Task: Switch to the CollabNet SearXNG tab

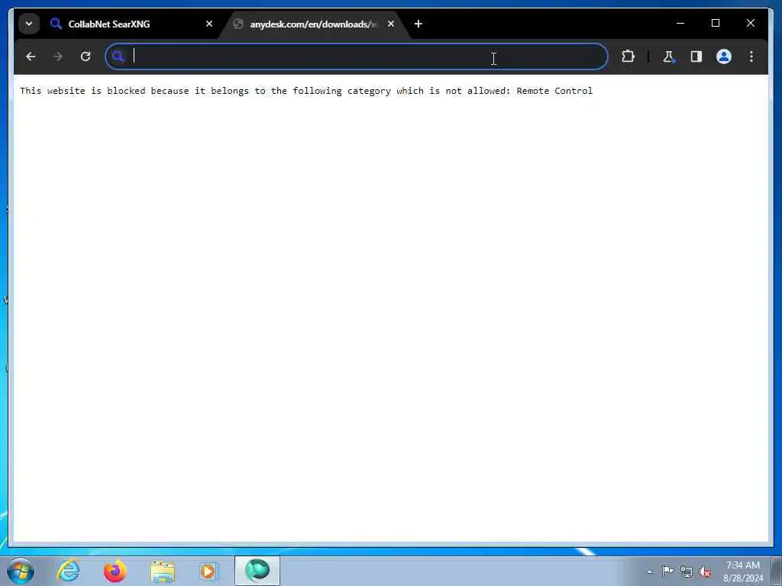Action: click(x=132, y=24)
